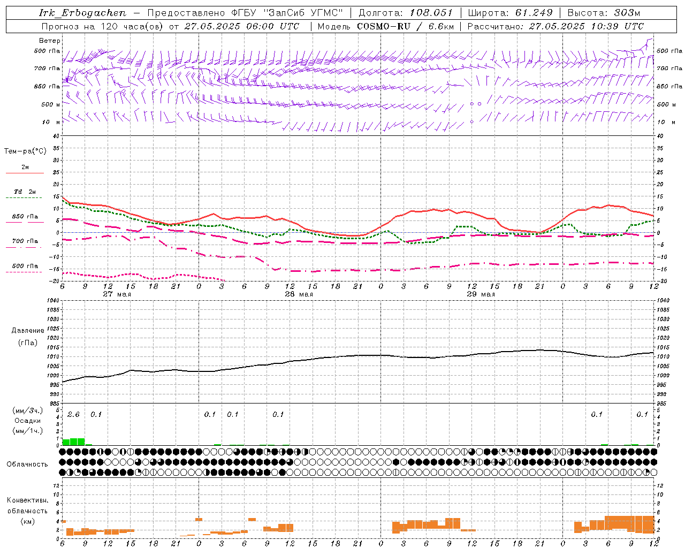Click the Давление panel label
The image size is (685, 548).
(28, 331)
